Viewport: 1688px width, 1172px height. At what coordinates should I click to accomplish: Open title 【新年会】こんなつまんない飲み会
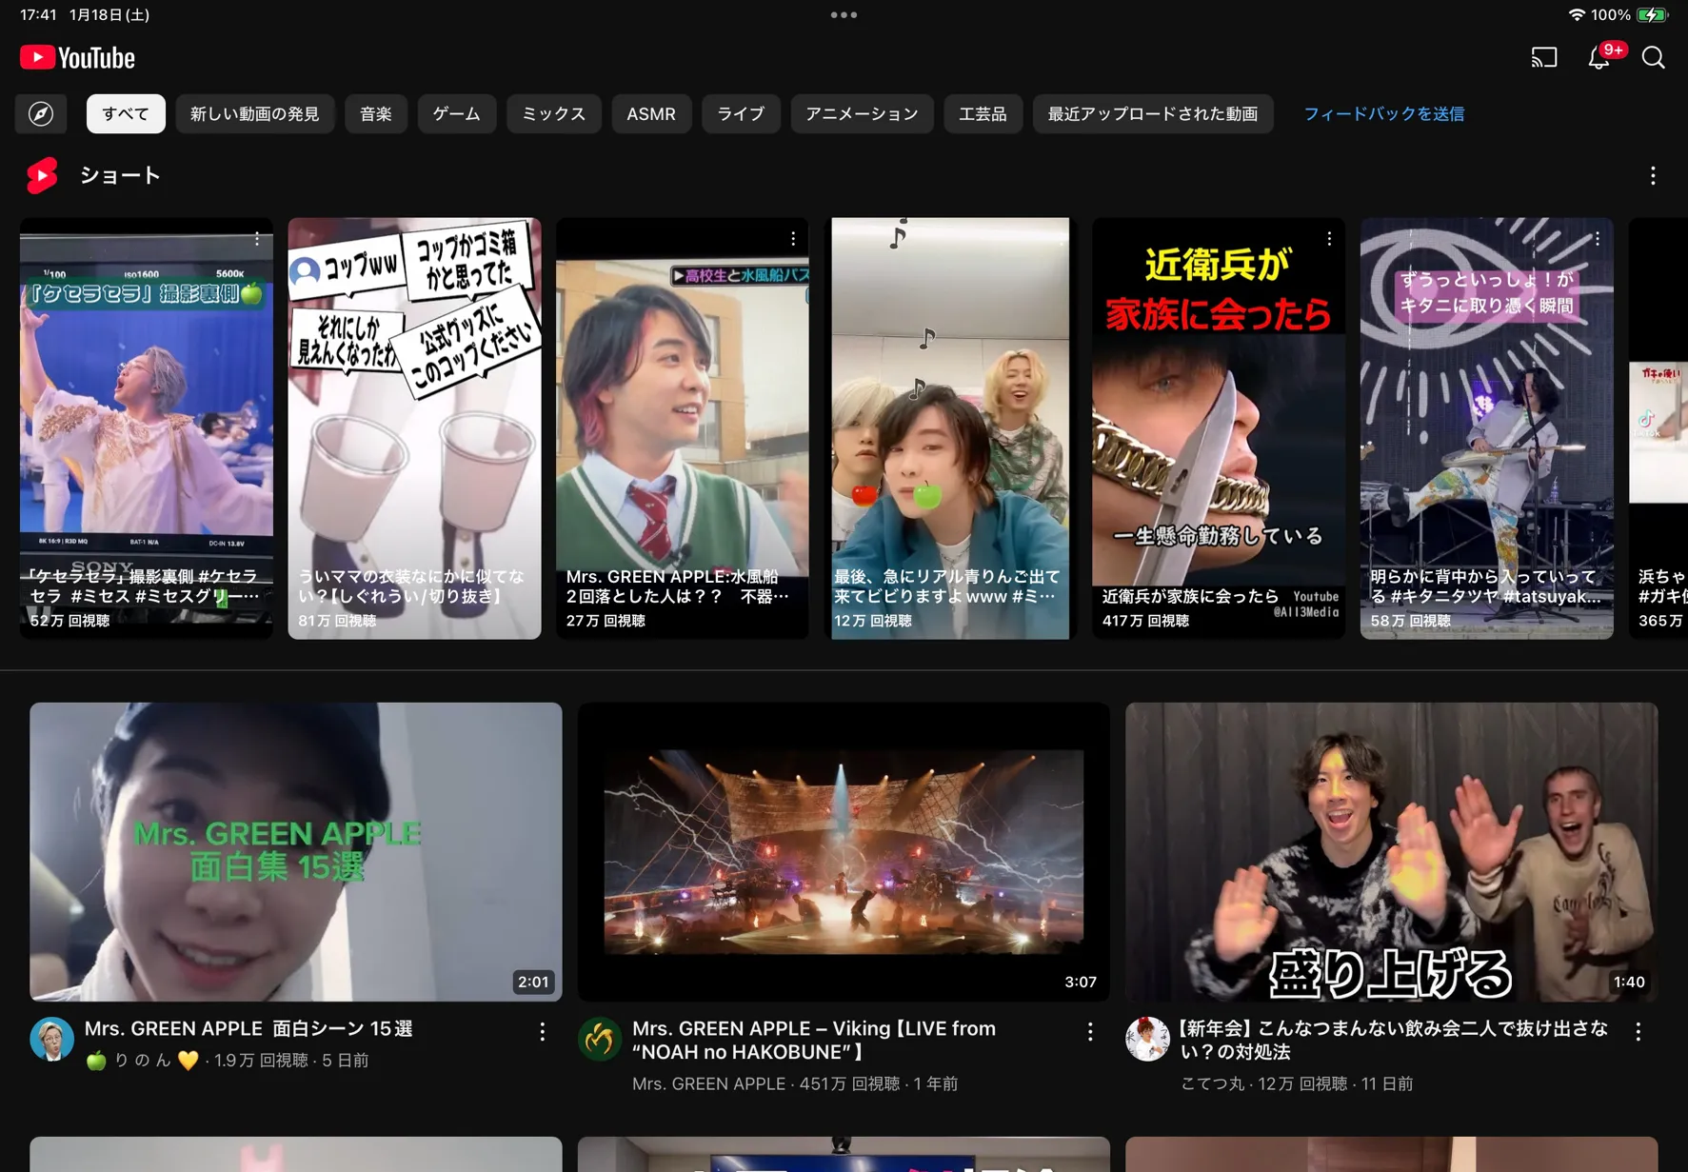1394,1041
